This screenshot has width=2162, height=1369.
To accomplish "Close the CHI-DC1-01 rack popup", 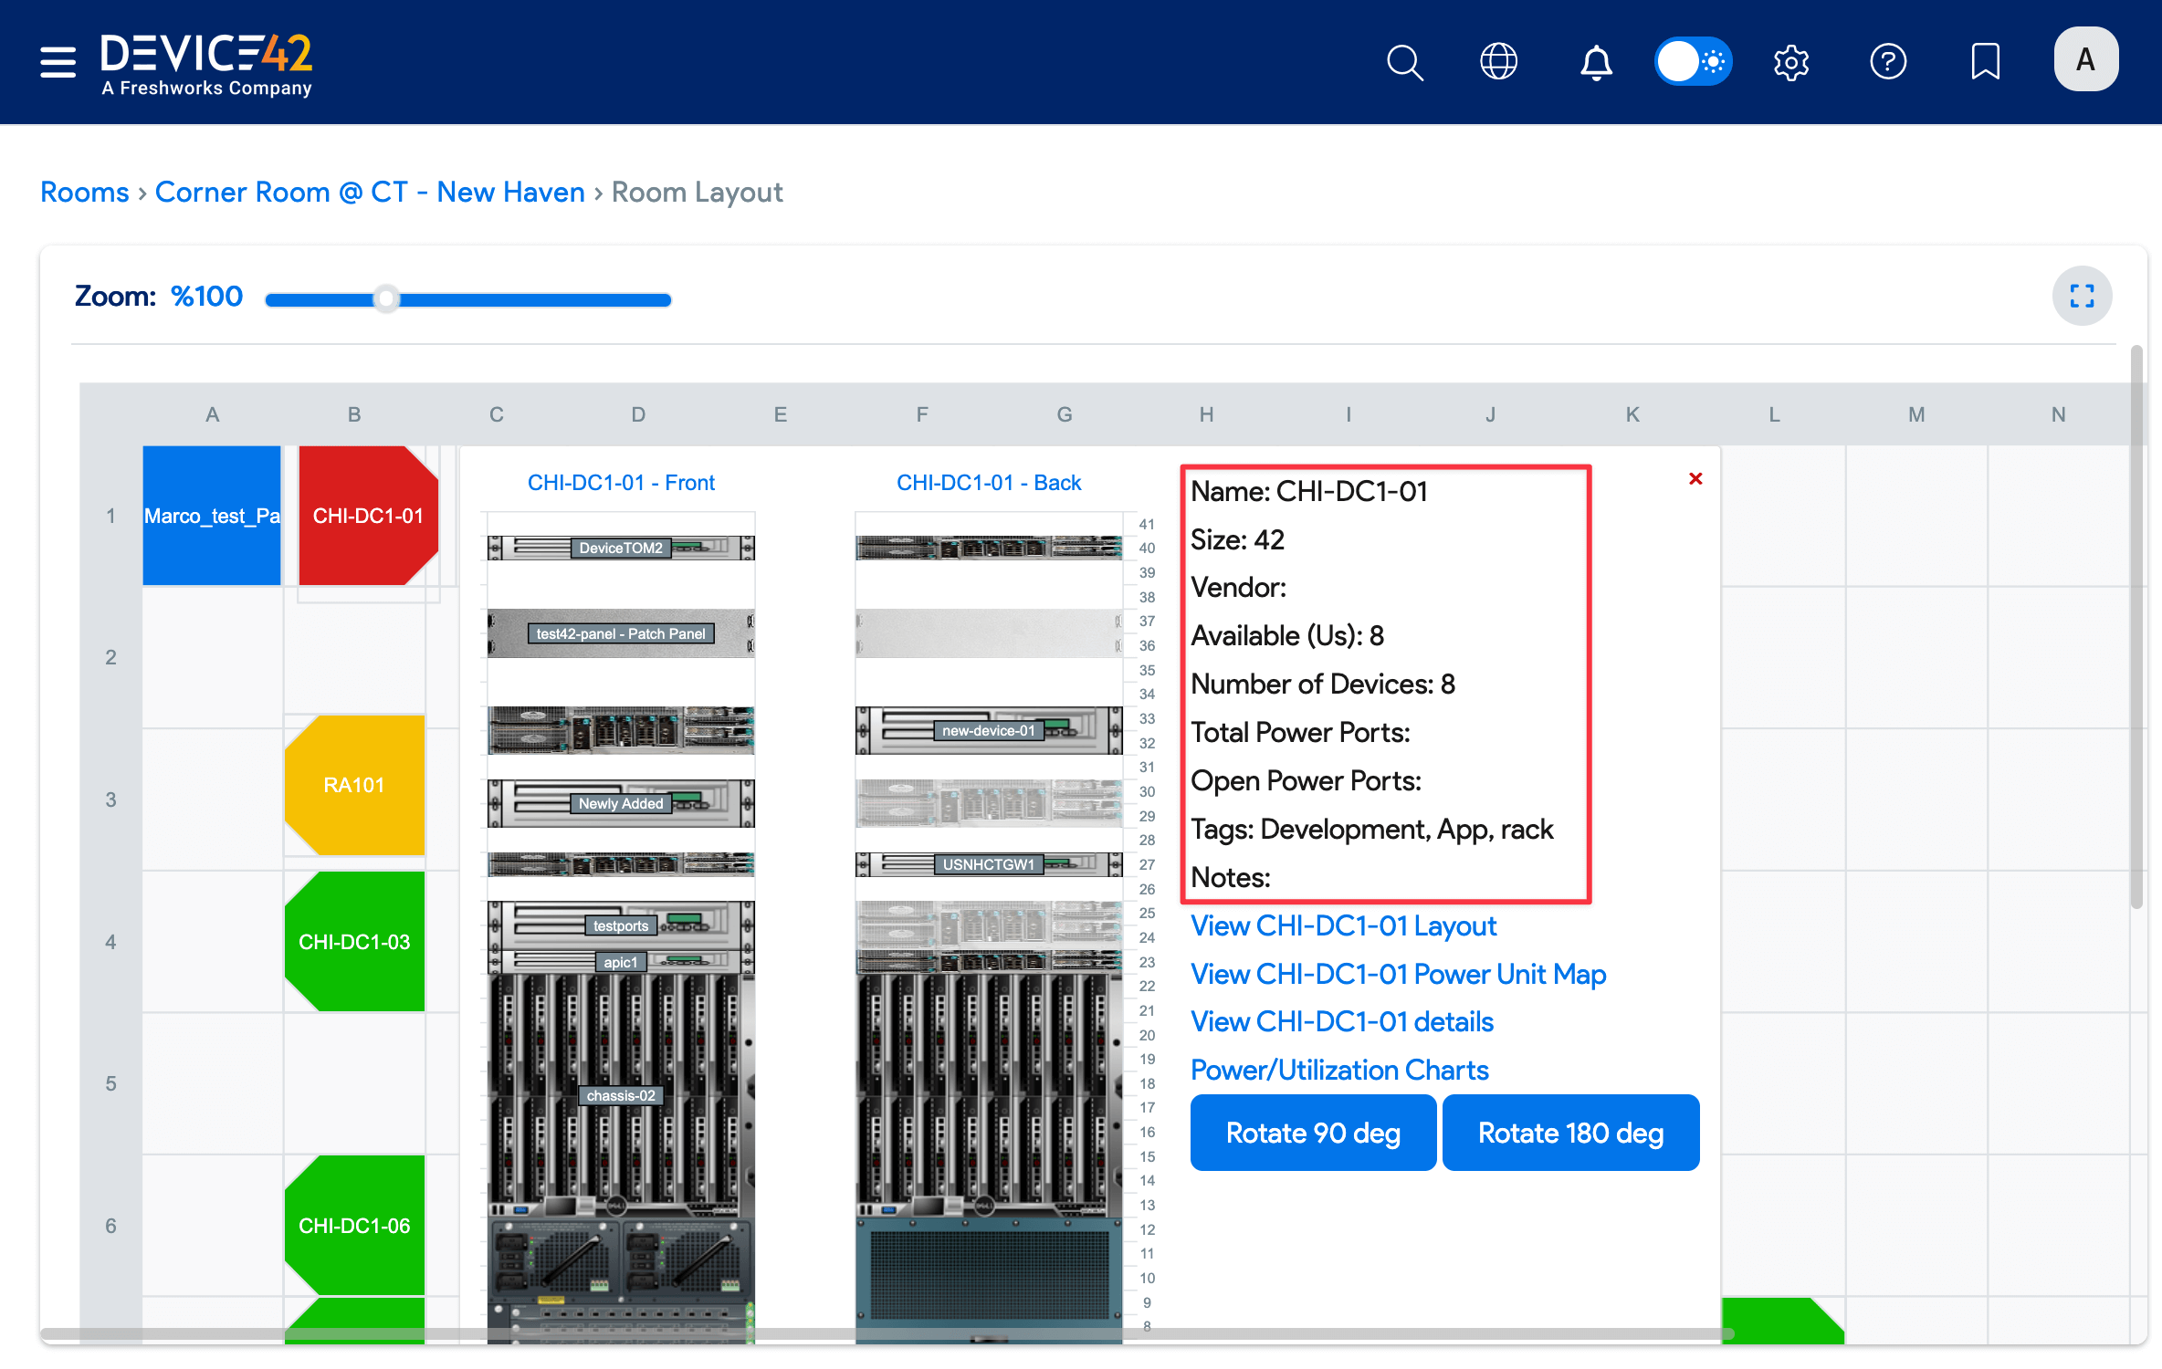I will click(x=1695, y=479).
